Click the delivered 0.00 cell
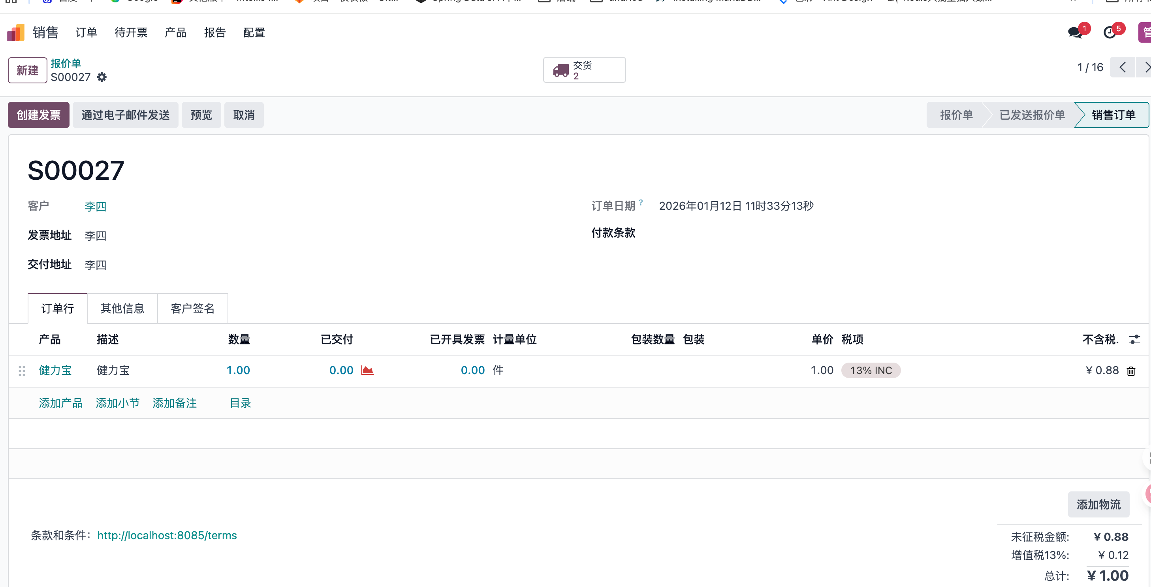The width and height of the screenshot is (1151, 587). pyautogui.click(x=341, y=371)
